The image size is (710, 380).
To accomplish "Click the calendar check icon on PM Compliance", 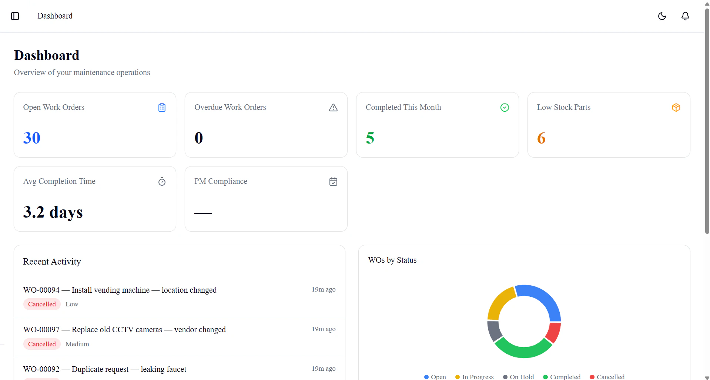I will pyautogui.click(x=333, y=182).
